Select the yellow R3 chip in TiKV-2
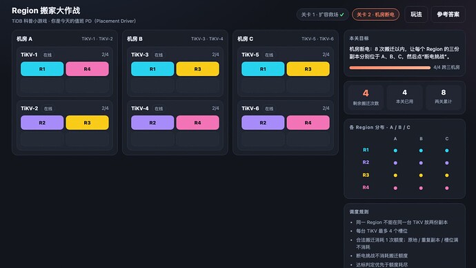The image size is (476, 268). click(87, 123)
